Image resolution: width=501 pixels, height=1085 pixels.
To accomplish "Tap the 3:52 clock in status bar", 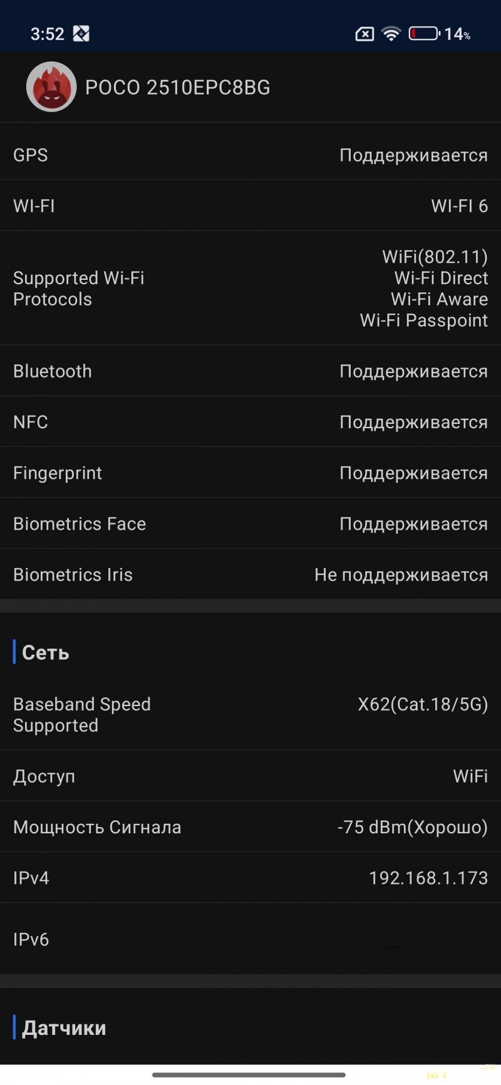I will pyautogui.click(x=48, y=34).
